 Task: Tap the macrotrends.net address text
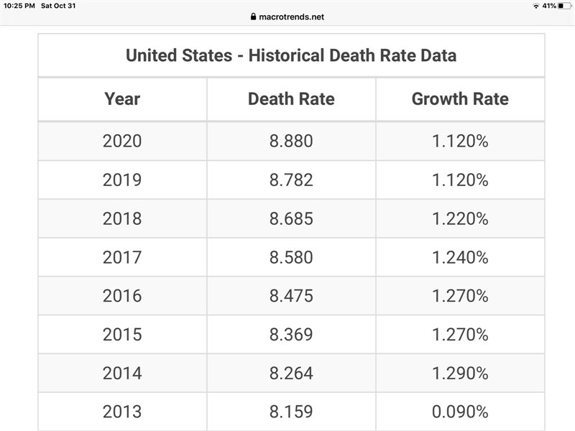pyautogui.click(x=291, y=17)
